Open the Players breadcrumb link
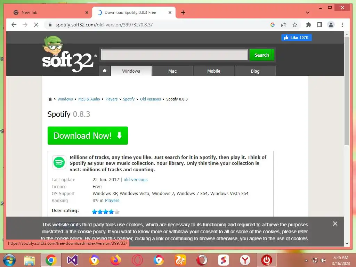Screen dimensions: 356x267 coord(111,99)
